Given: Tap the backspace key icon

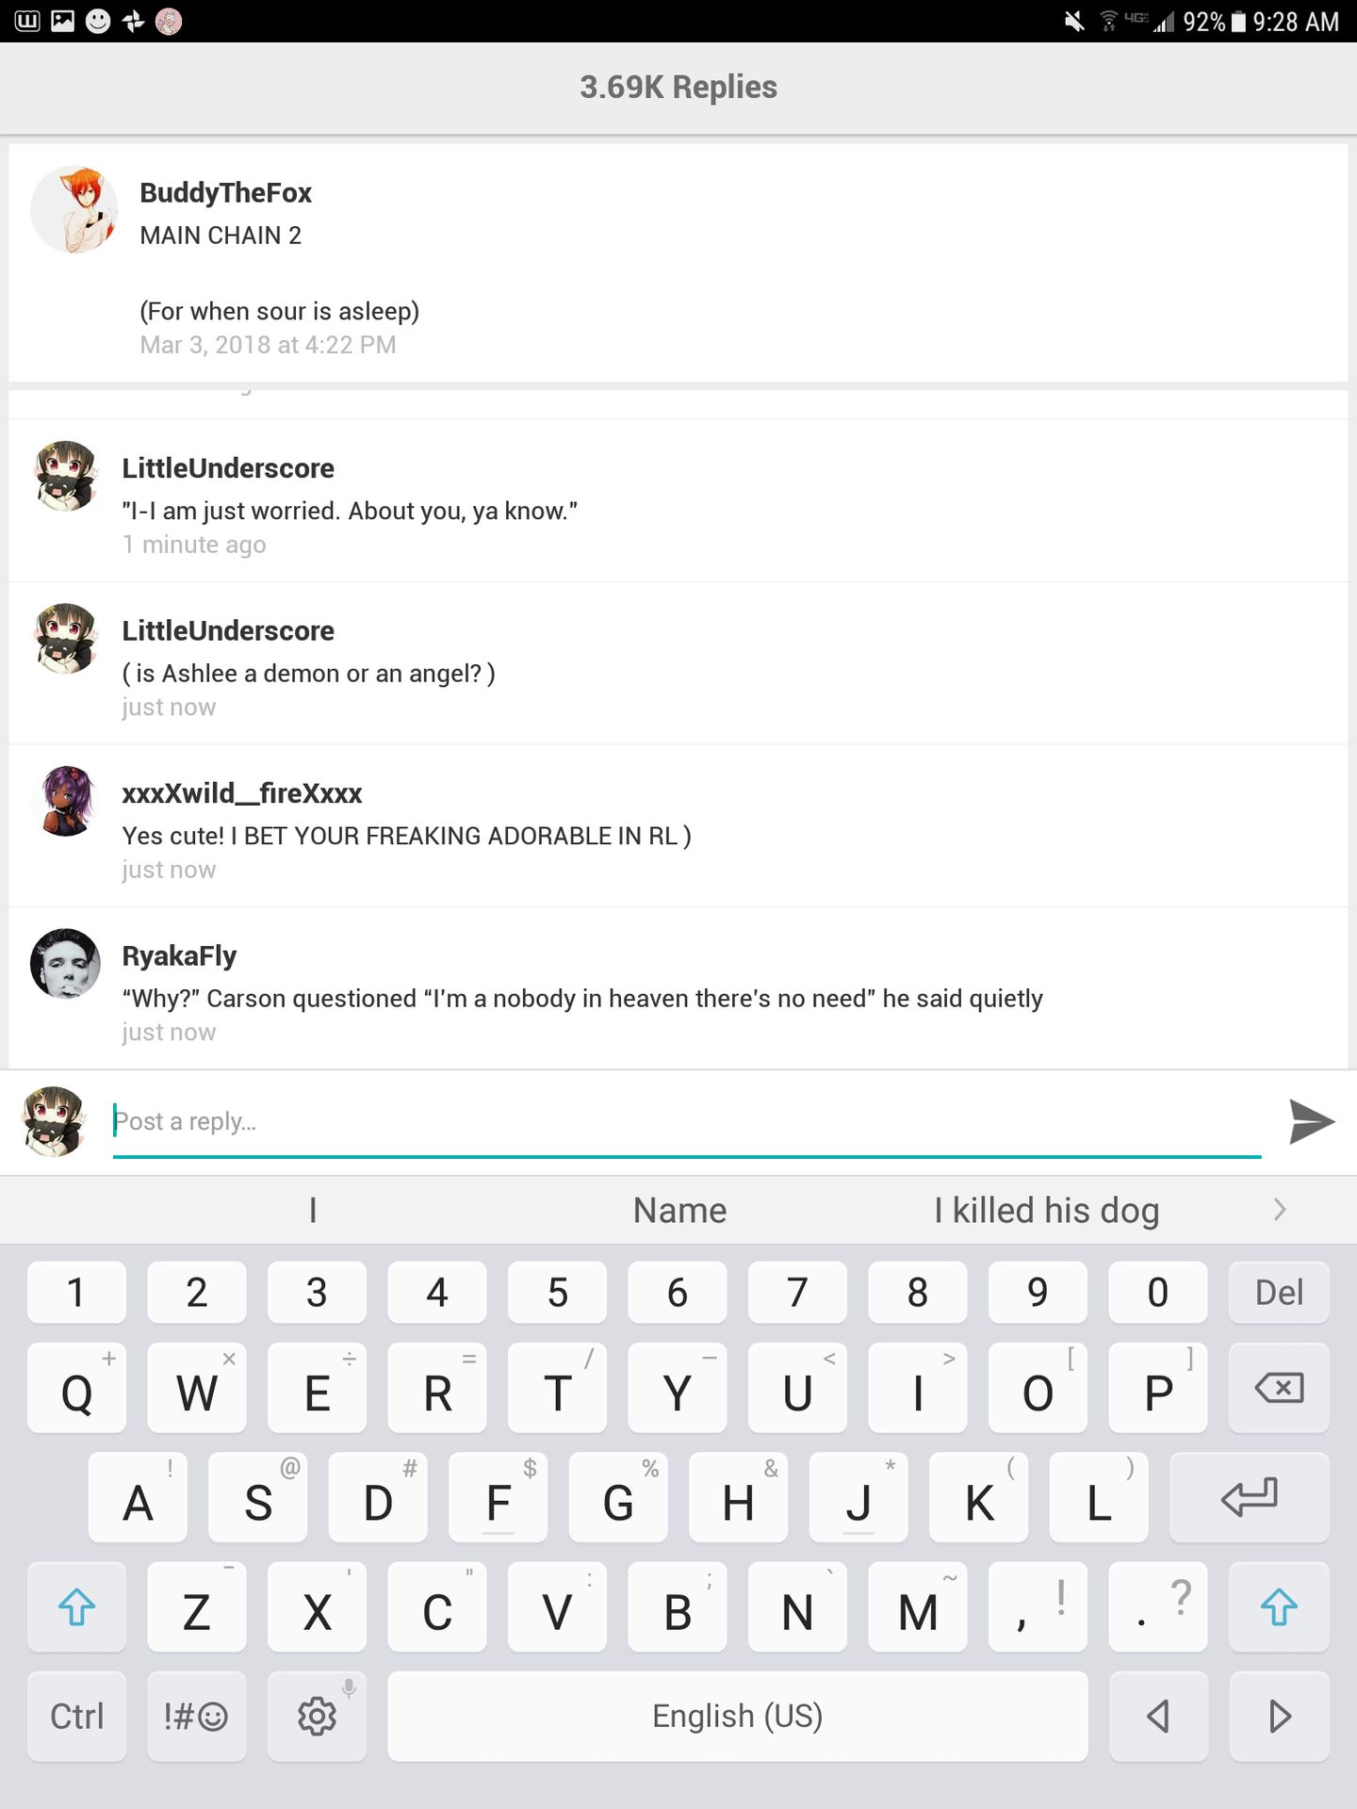Looking at the screenshot, I should pos(1279,1388).
